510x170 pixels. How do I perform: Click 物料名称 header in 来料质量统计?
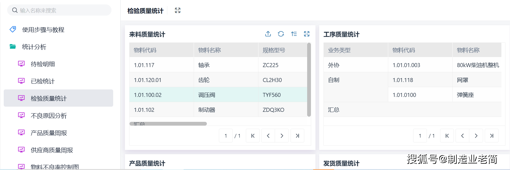point(226,50)
